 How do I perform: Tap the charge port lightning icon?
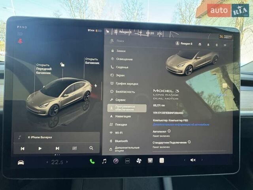tap(96, 85)
